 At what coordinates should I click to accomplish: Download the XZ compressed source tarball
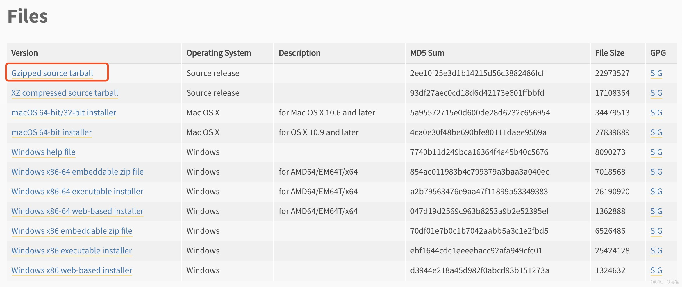65,93
